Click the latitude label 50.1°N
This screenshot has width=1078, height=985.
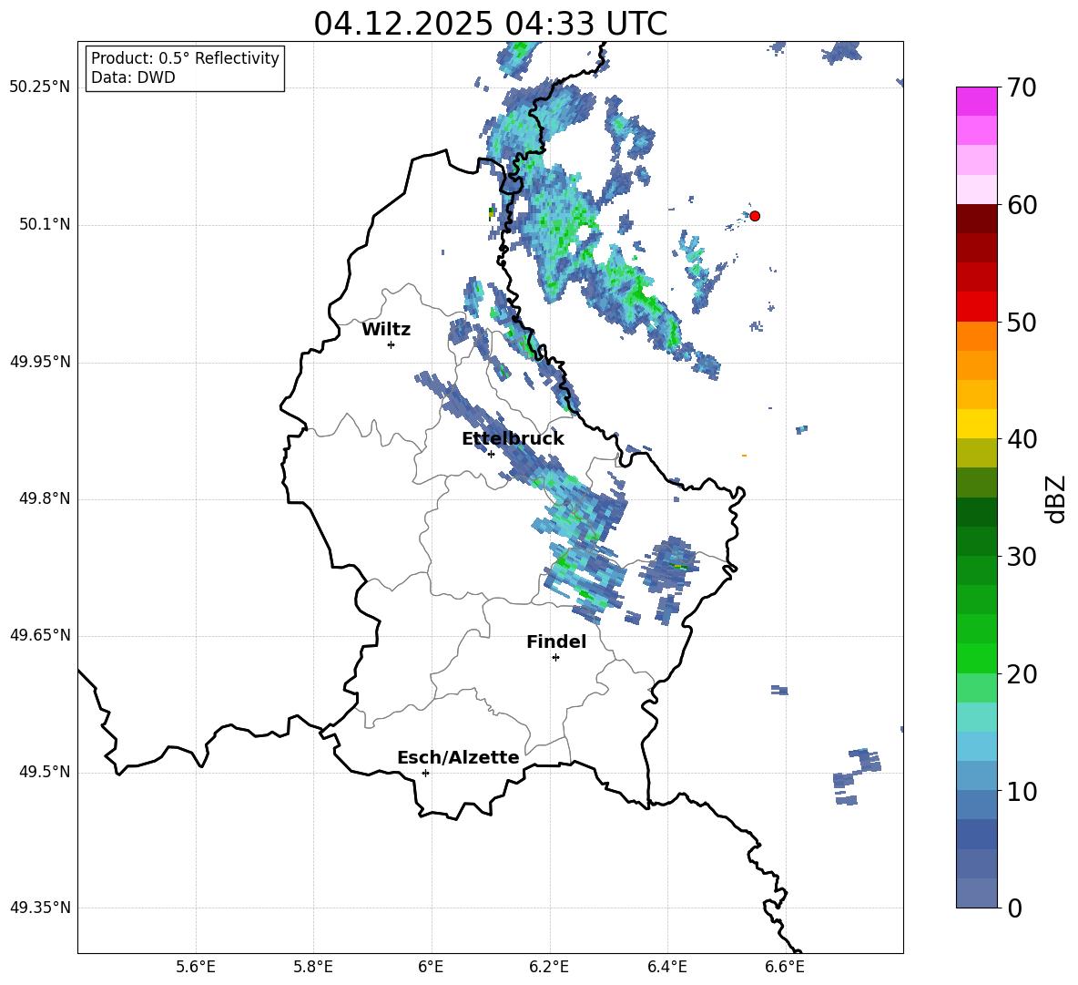pyautogui.click(x=45, y=225)
